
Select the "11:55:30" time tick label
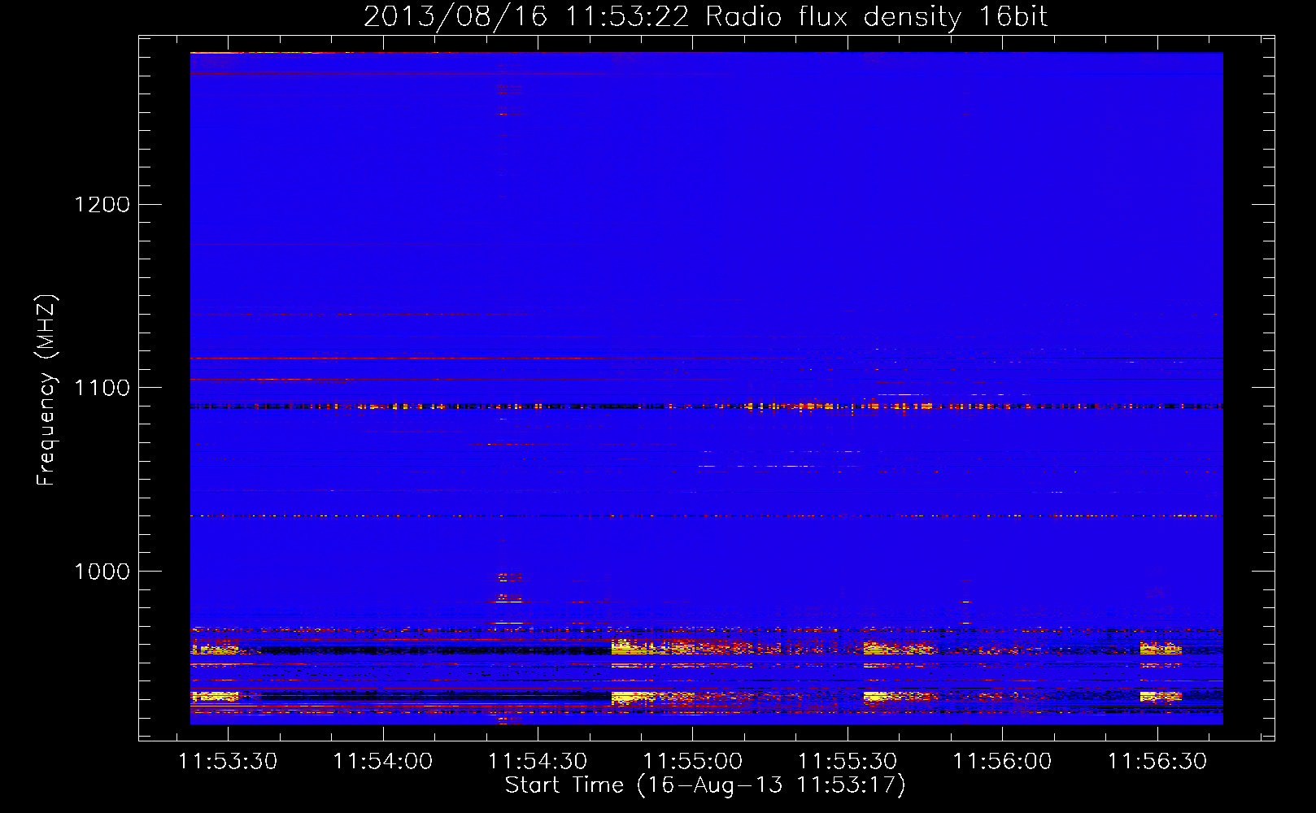pyautogui.click(x=848, y=762)
